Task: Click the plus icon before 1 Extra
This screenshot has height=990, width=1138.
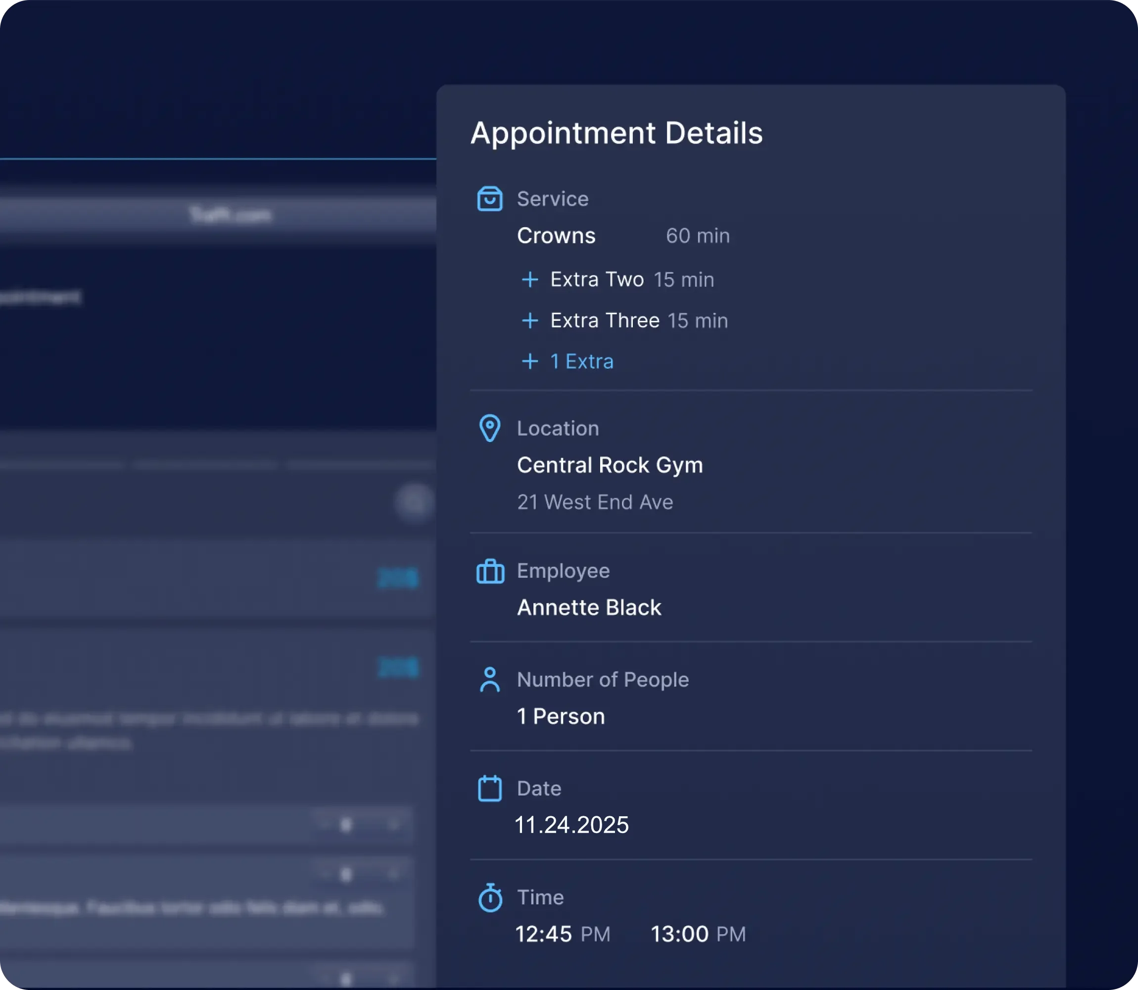Action: 530,361
